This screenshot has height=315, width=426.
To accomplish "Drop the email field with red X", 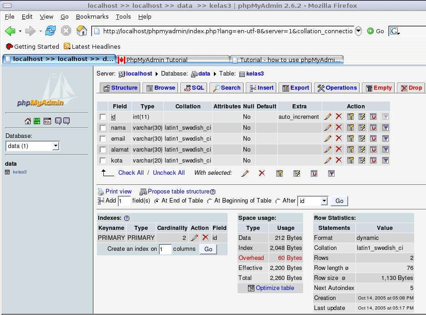I will 339,138.
